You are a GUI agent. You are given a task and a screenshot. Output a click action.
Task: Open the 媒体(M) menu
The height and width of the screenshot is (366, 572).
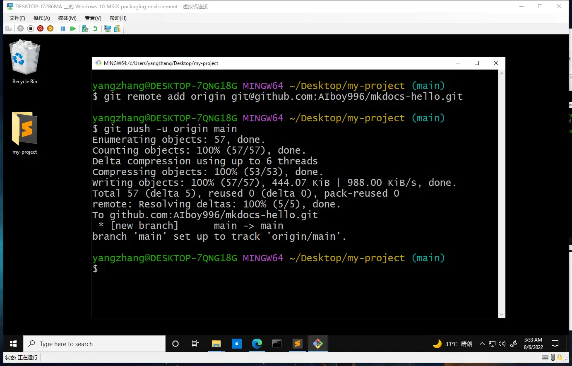coord(67,18)
